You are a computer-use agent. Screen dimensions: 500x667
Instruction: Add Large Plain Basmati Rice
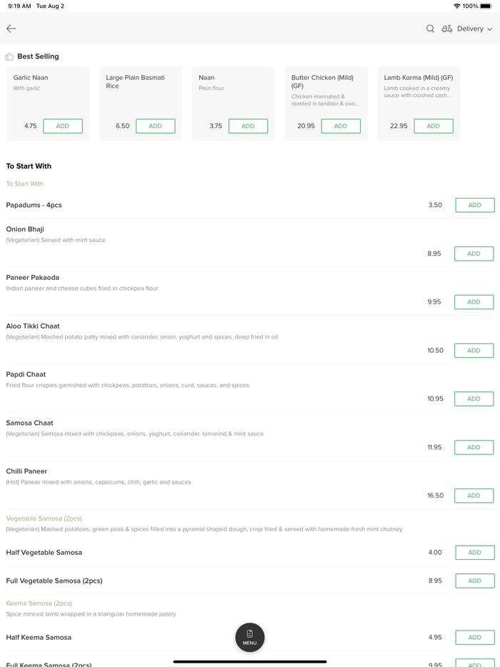pos(155,126)
